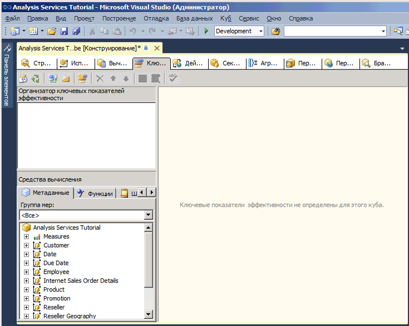Click the Add New Item toolbar icon
The image size is (409, 326).
pyautogui.click(x=33, y=31)
